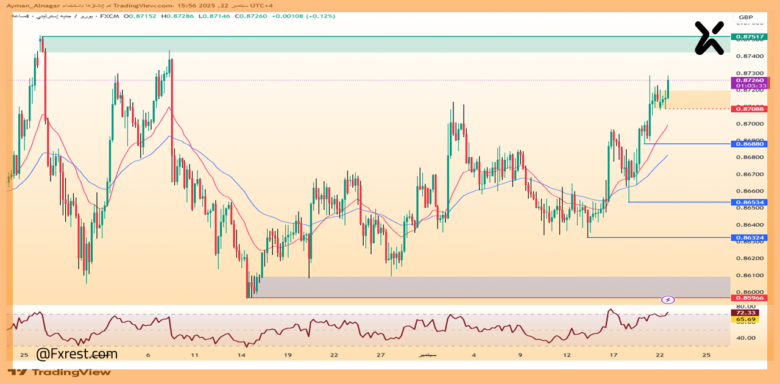
Task: Click the green resistance zone at top
Action: [384, 44]
